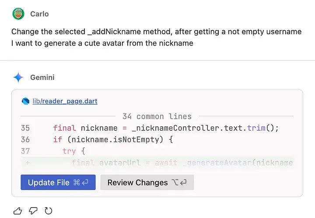This screenshot has height=218, width=315.
Task: Open the lib/reader_page.dart link
Action: click(65, 101)
